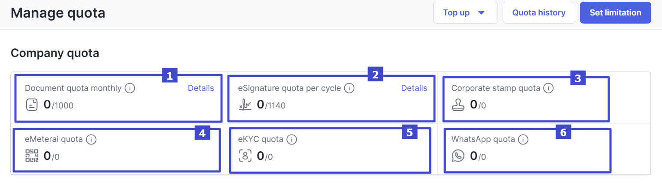Click the document icon under Document quota monthly
Screen dimensions: 662x183
click(32, 105)
